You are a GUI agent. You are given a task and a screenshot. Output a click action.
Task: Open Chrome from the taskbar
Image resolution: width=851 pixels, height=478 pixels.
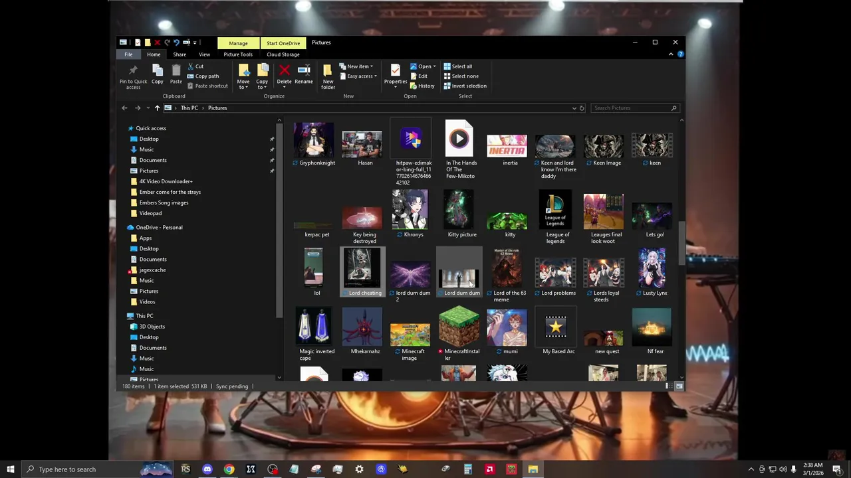pyautogui.click(x=229, y=469)
